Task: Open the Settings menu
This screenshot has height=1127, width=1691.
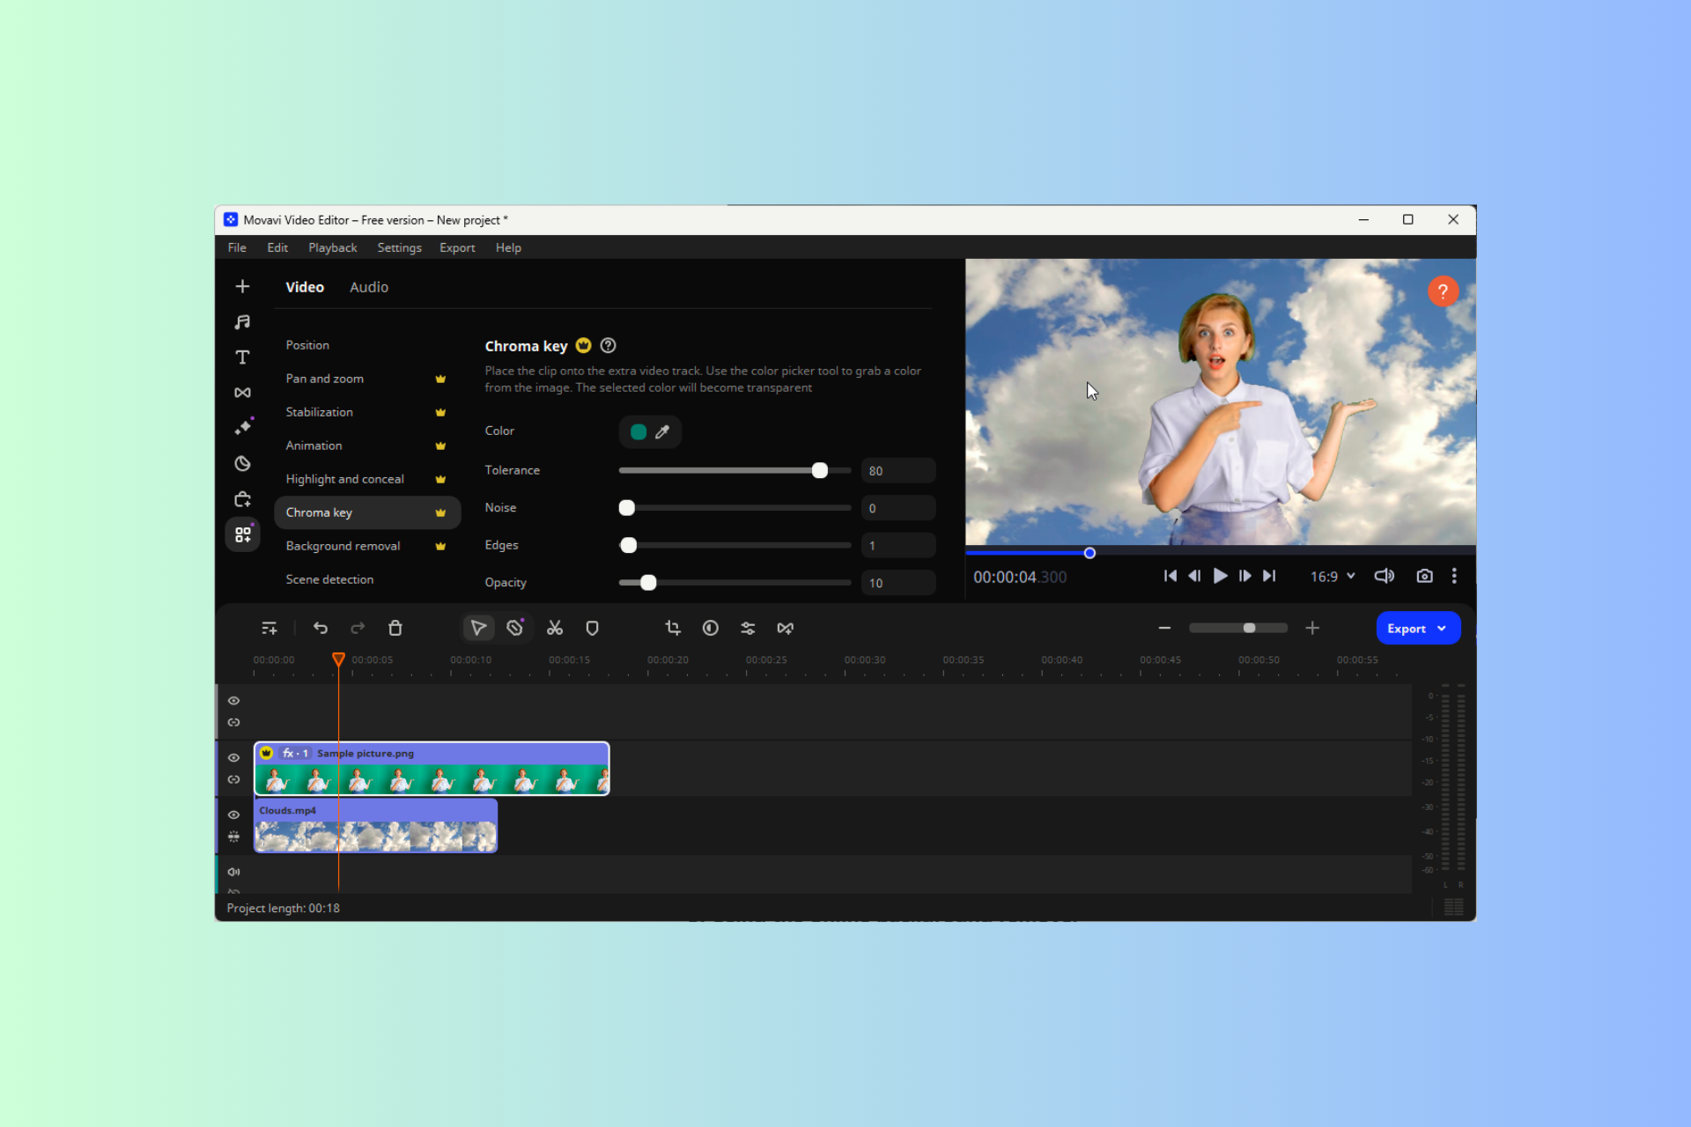Action: 399,247
